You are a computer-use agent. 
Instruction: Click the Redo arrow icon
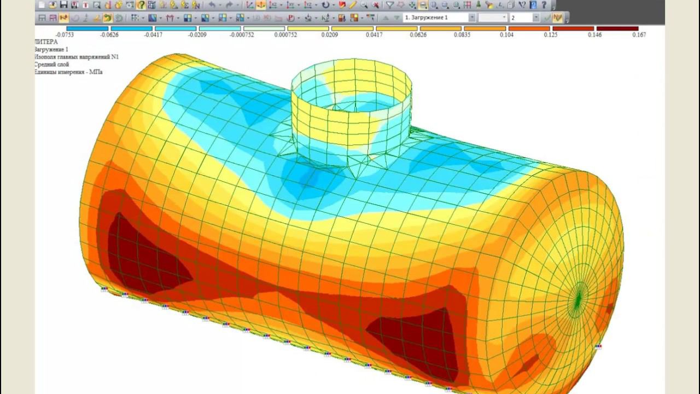pyautogui.click(x=229, y=5)
